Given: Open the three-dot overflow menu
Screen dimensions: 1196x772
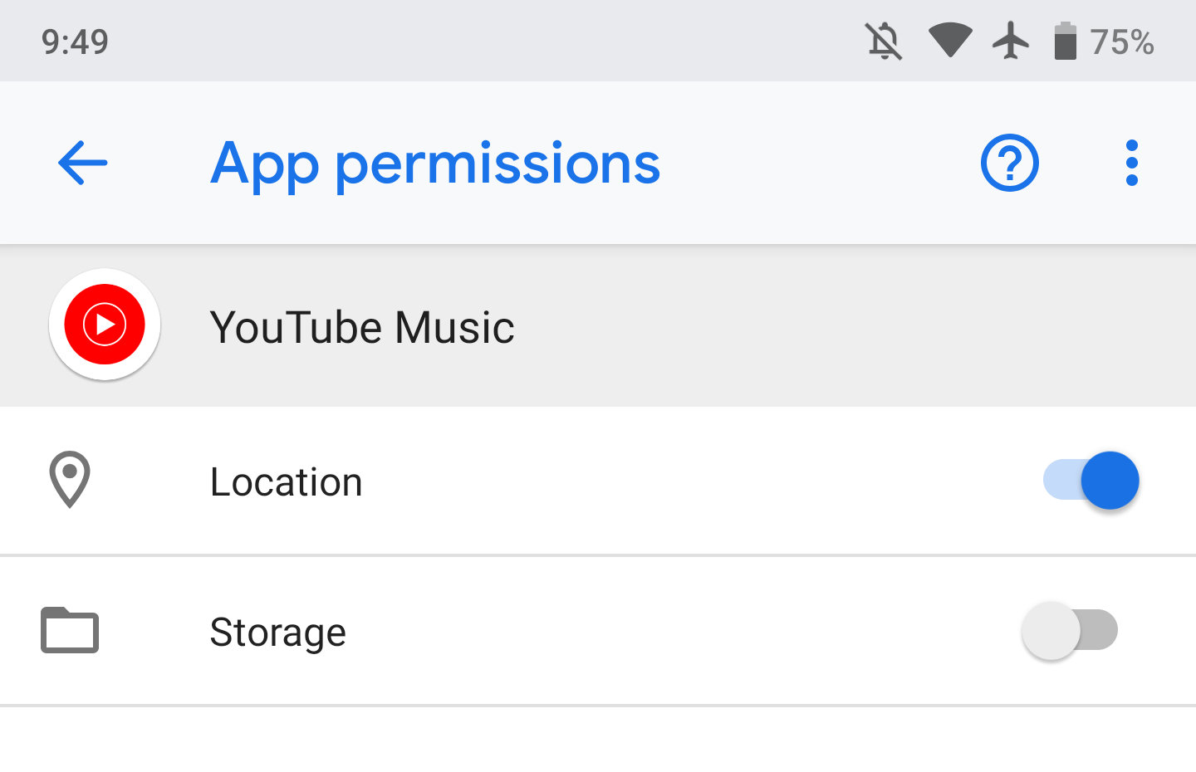Looking at the screenshot, I should (x=1131, y=163).
